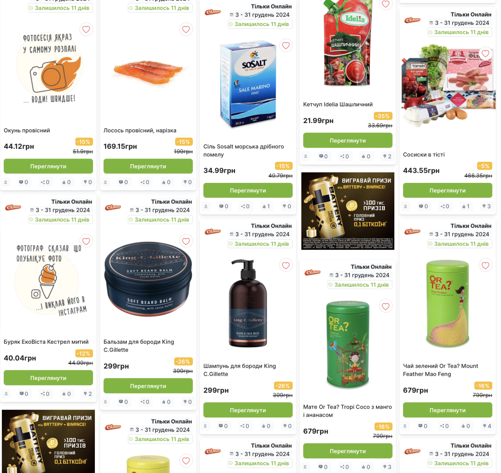Like heart on Сосиски в тісті card
This screenshot has height=473, width=501.
[486, 54]
